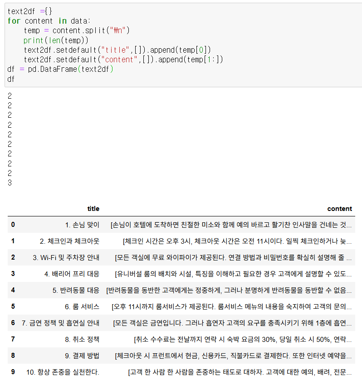Click code line with temp = content.split

pyautogui.click(x=77, y=30)
